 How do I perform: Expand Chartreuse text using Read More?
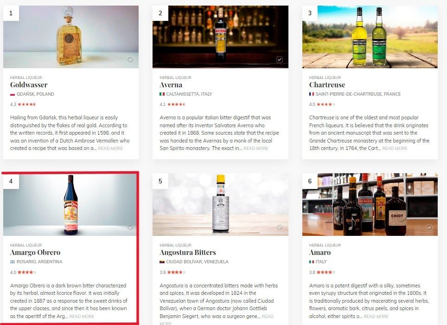(395, 149)
